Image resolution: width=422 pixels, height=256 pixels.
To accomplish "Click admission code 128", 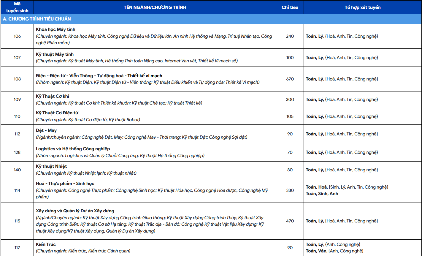I will [x=17, y=152].
